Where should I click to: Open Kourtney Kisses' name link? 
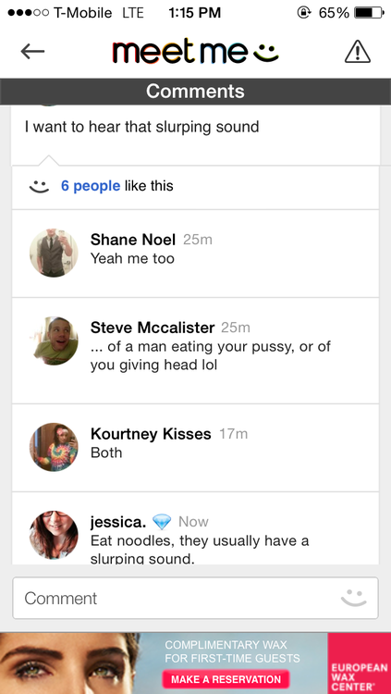(x=151, y=434)
